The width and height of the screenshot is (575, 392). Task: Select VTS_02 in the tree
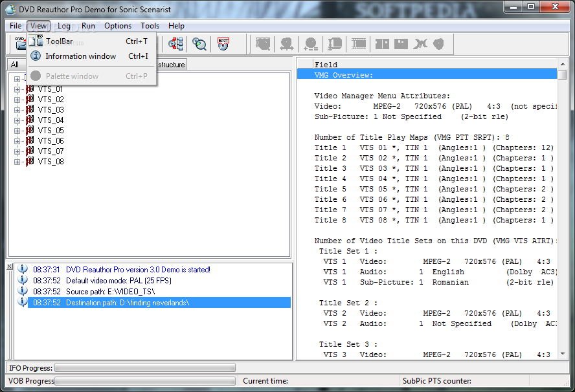pyautogui.click(x=51, y=99)
